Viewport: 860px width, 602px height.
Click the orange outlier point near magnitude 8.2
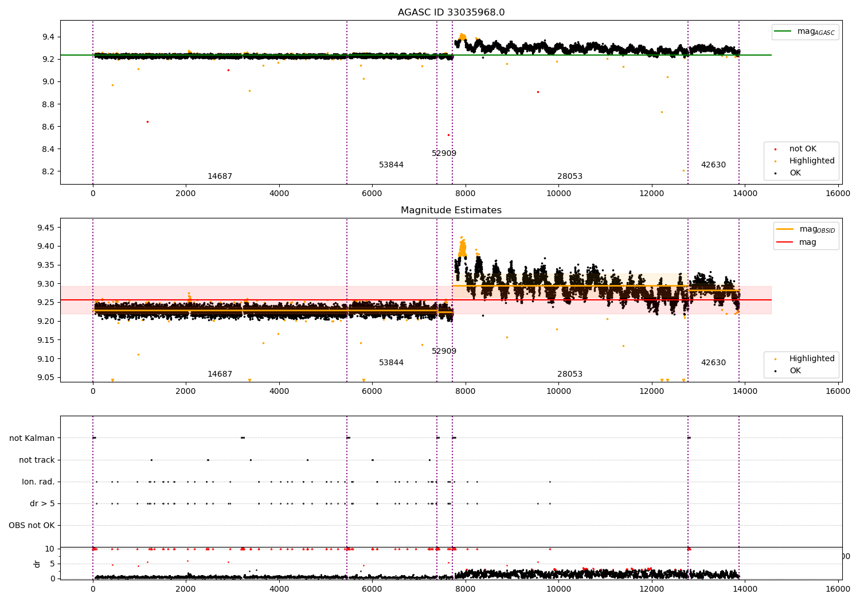[683, 170]
